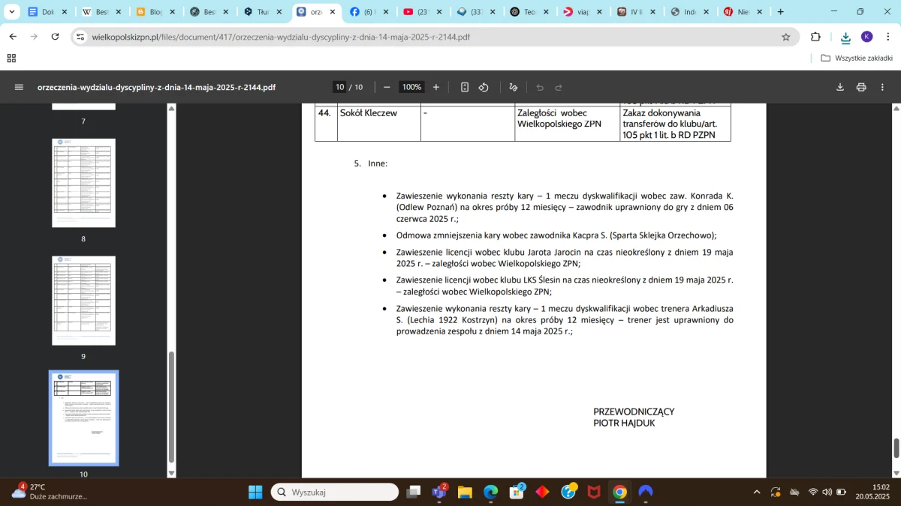Image resolution: width=901 pixels, height=506 pixels.
Task: Open the Windows Start menu
Action: tap(255, 492)
